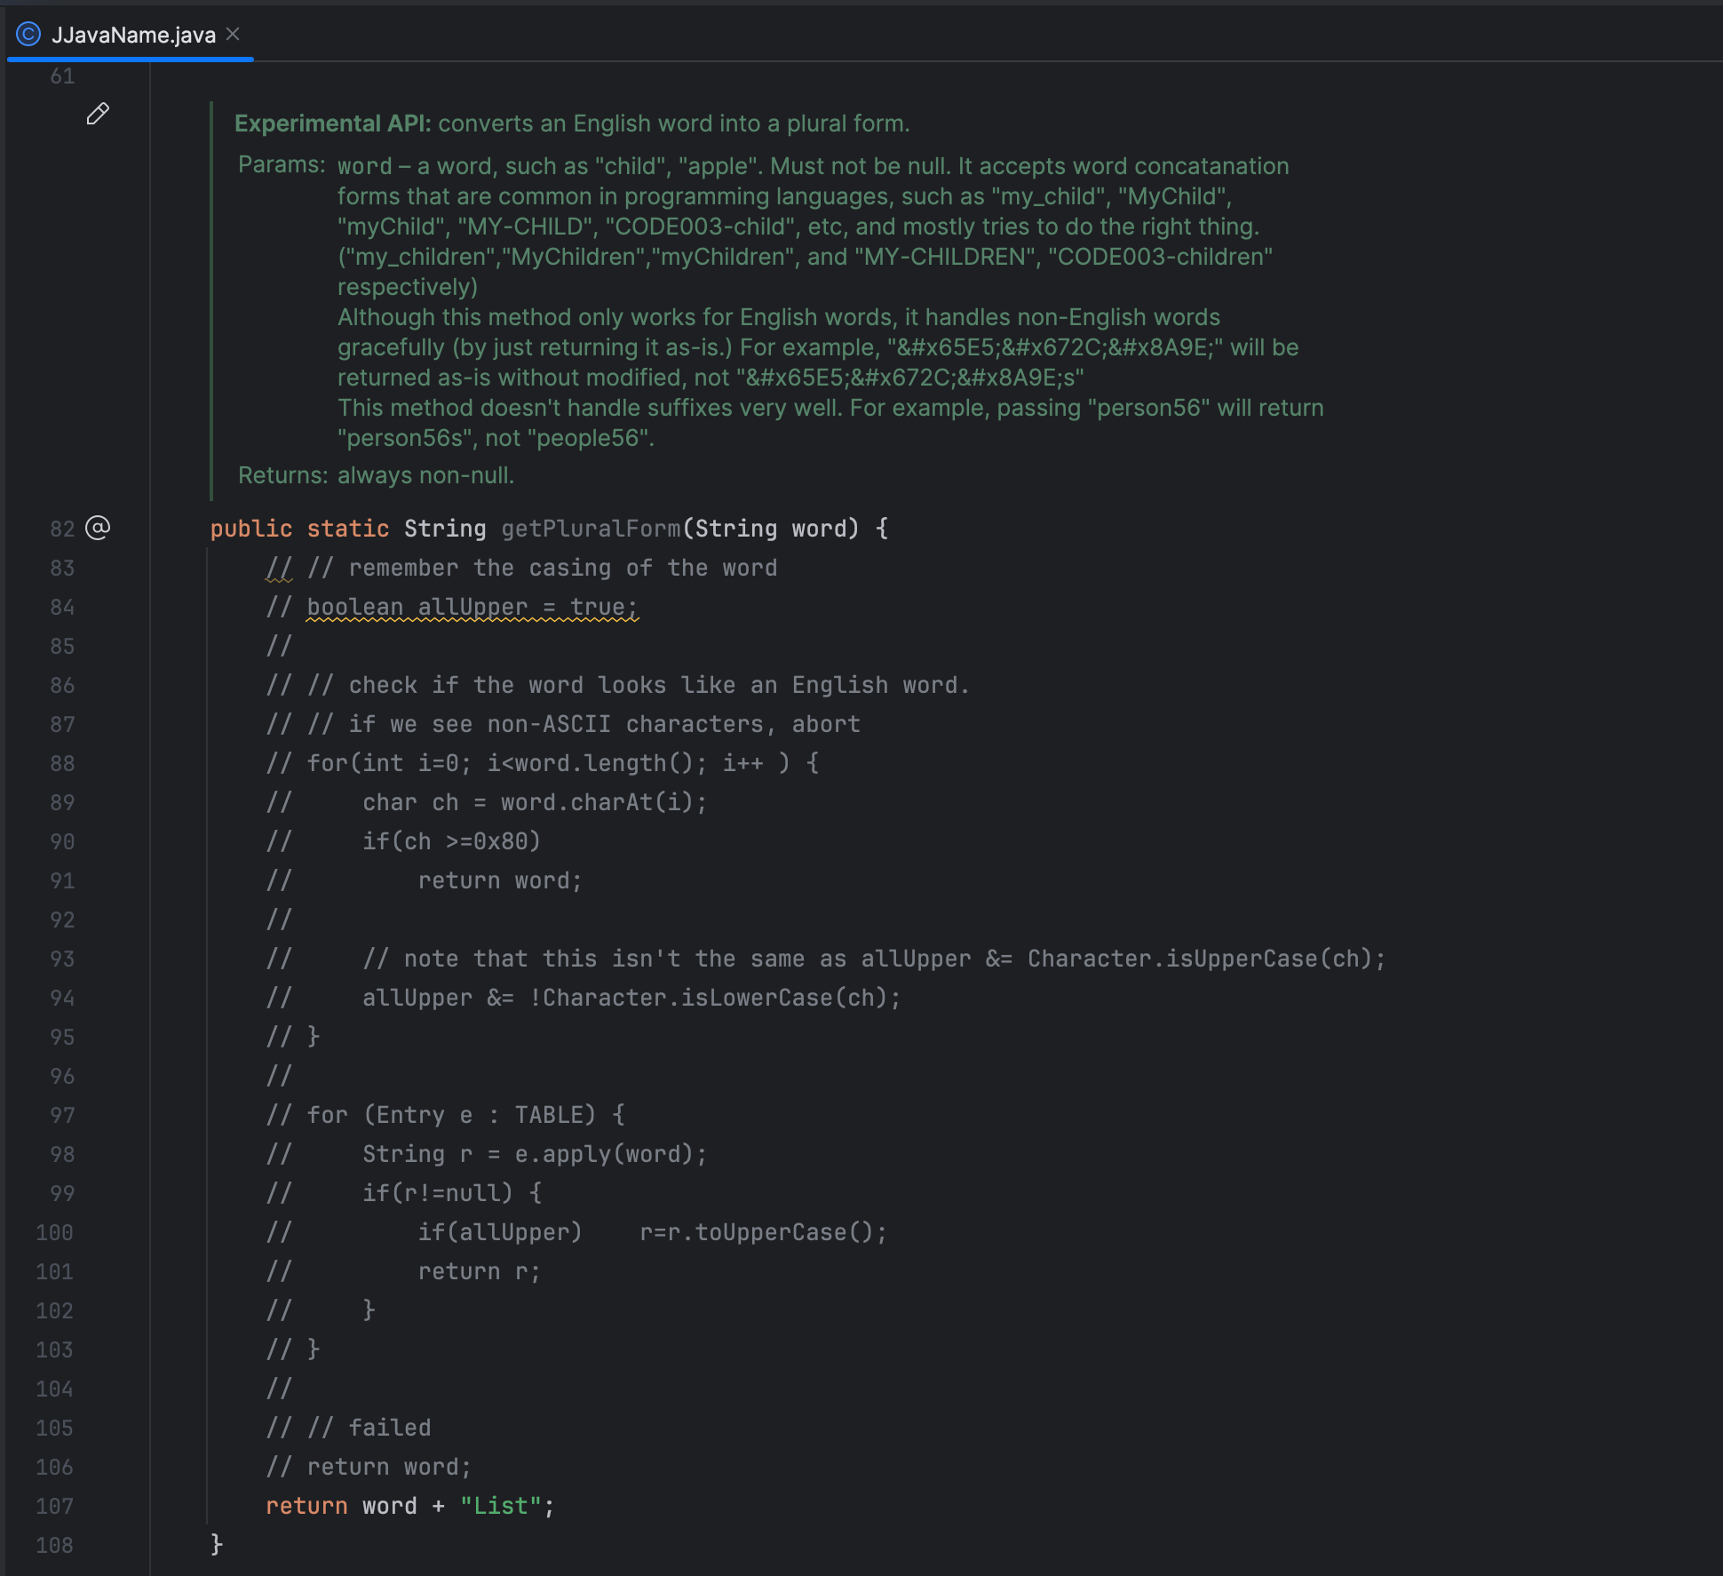Viewport: 1723px width, 1576px height.
Task: Click the "List" string literal
Action: click(501, 1506)
